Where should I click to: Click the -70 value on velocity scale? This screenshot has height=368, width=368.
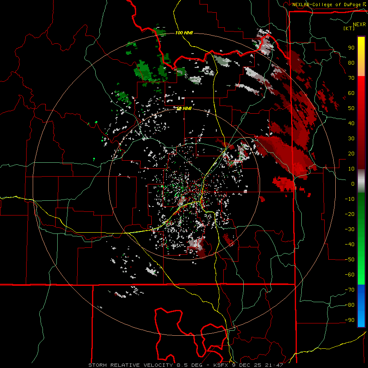coord(350,290)
